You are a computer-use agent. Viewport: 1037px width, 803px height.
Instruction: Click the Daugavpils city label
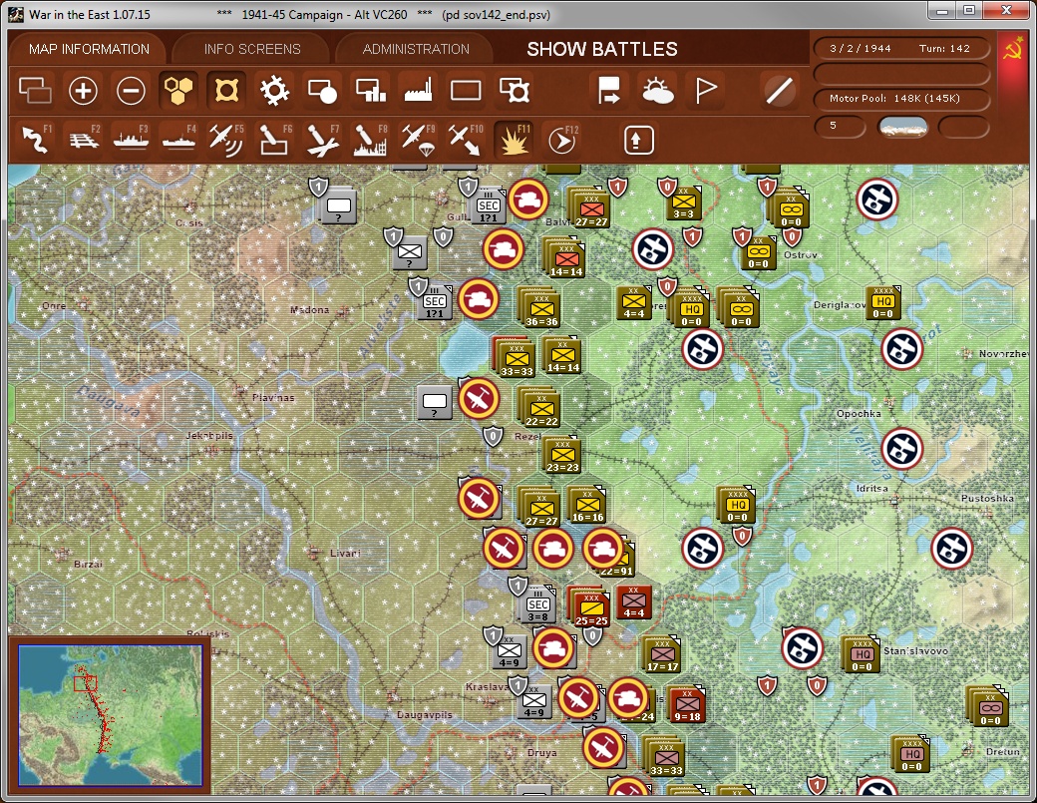424,714
